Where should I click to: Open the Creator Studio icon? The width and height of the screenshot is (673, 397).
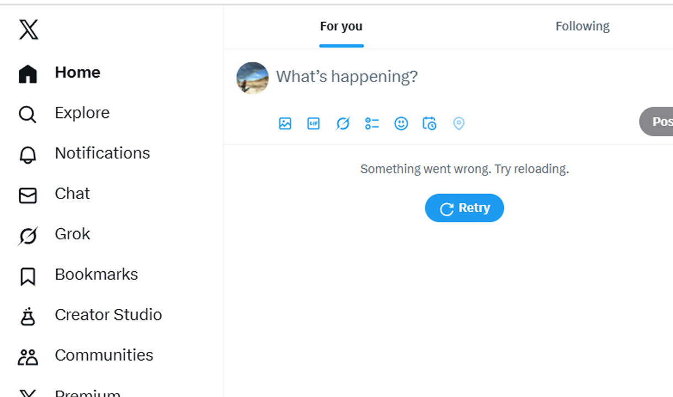click(28, 316)
